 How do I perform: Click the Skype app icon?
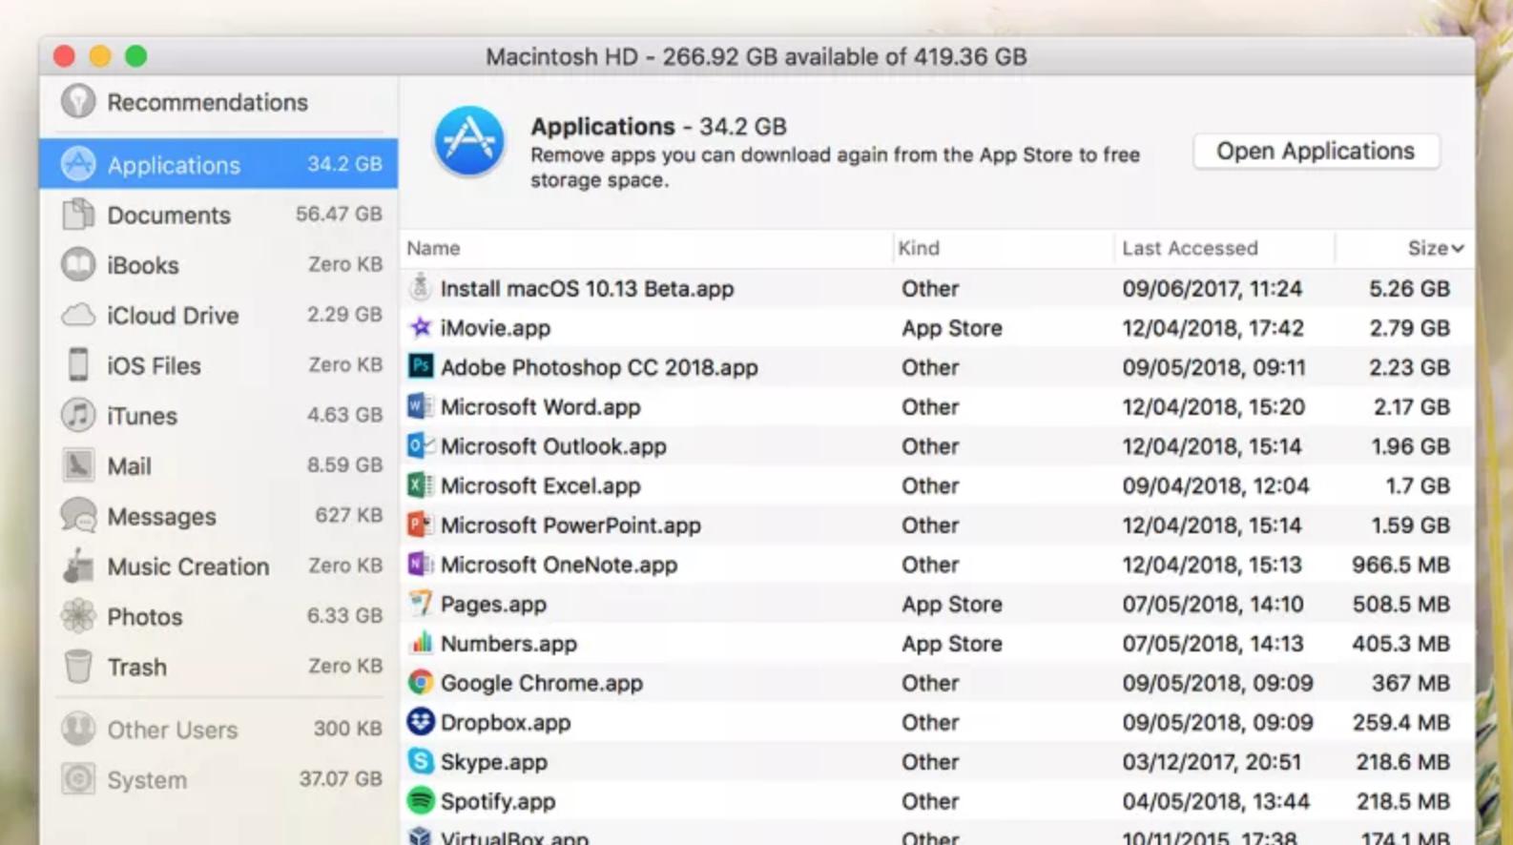coord(420,761)
